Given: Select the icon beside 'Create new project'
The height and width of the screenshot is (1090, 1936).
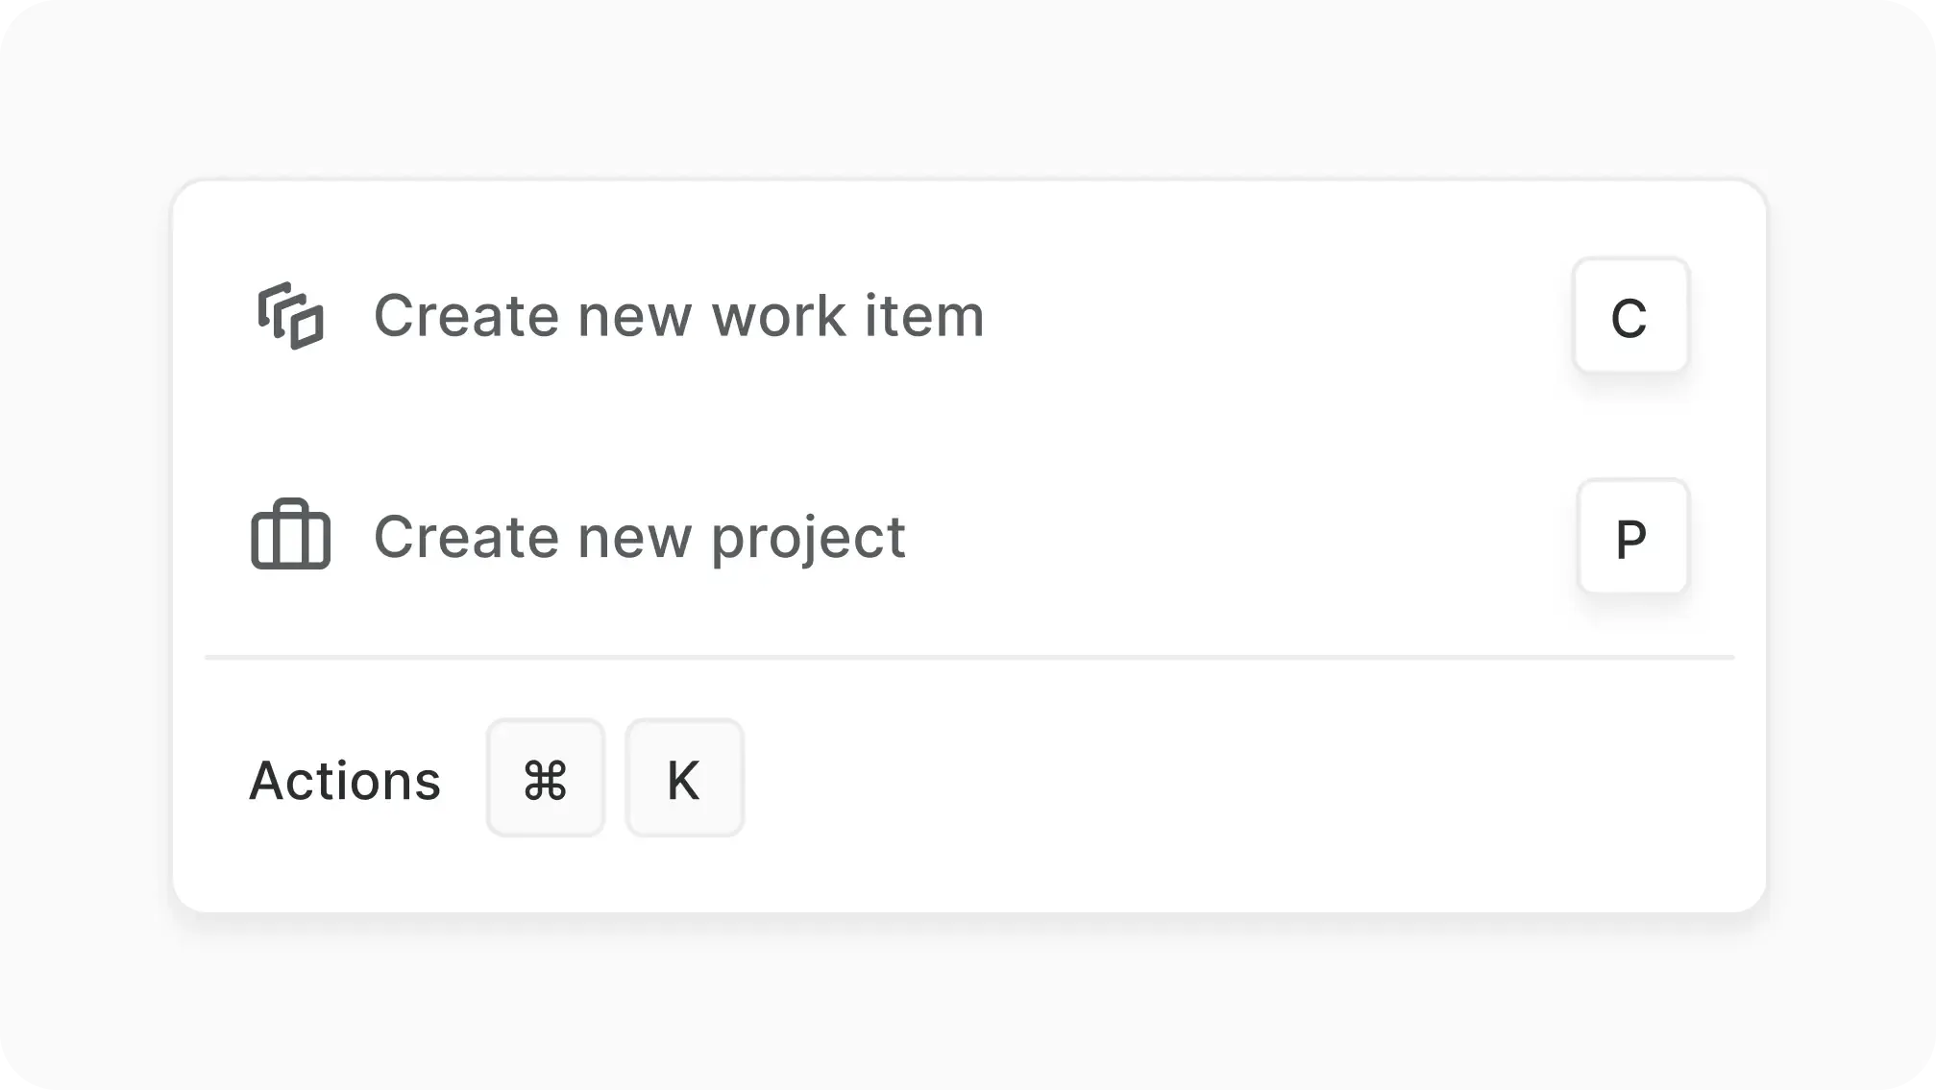Looking at the screenshot, I should (x=291, y=536).
